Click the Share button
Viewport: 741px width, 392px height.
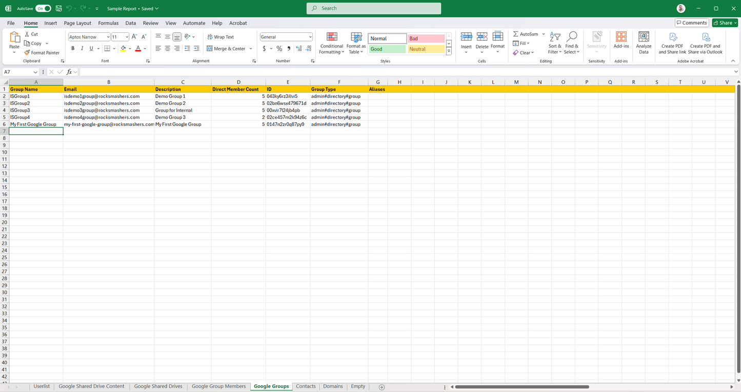coord(725,23)
